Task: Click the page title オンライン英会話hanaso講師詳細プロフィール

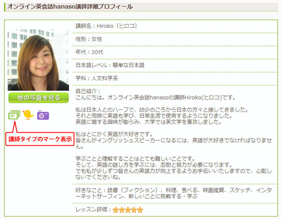Action: (x=70, y=7)
